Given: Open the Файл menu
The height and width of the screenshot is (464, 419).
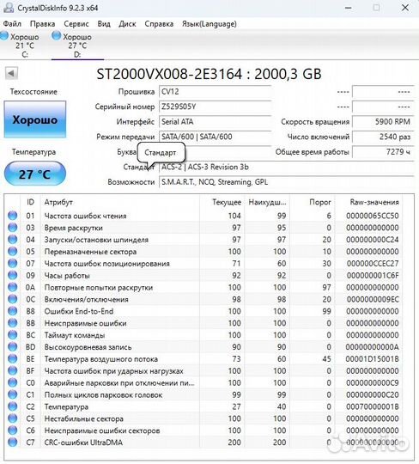Looking at the screenshot, I should [12, 24].
